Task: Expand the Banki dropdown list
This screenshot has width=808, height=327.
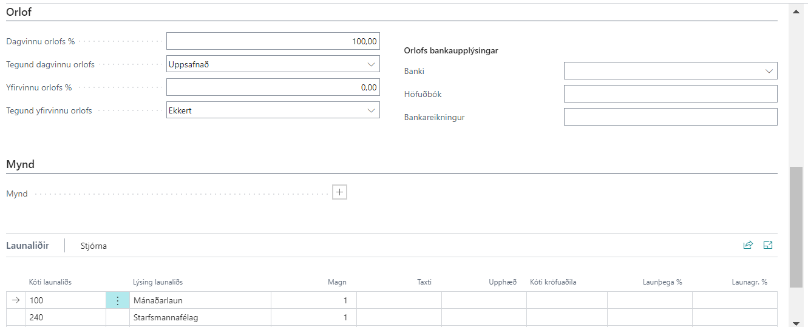Action: tap(670, 71)
